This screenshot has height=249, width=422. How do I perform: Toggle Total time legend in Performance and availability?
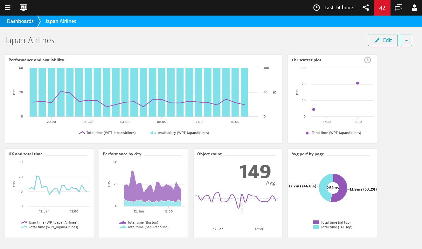click(x=107, y=133)
